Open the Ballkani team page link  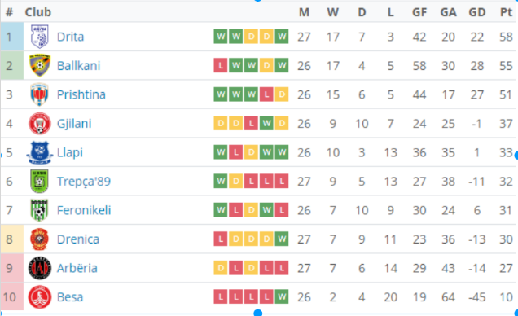pyautogui.click(x=79, y=66)
